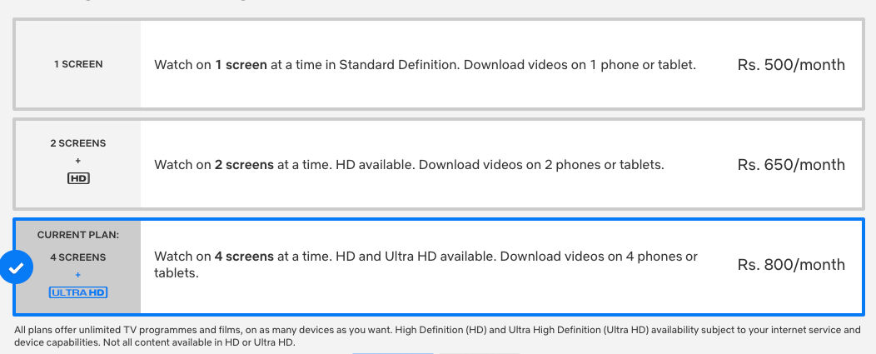Click the Standard Definition plan description
This screenshot has height=354, width=876.
click(426, 65)
